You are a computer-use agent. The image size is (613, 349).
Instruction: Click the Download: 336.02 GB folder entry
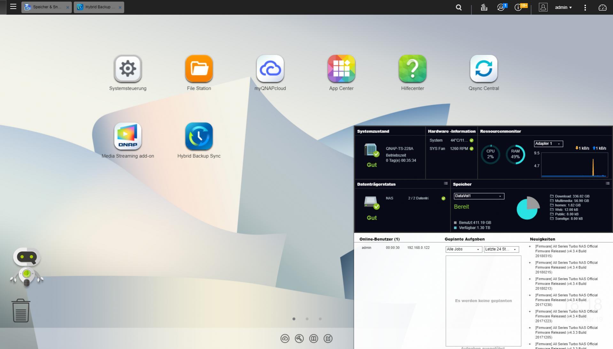(570, 196)
